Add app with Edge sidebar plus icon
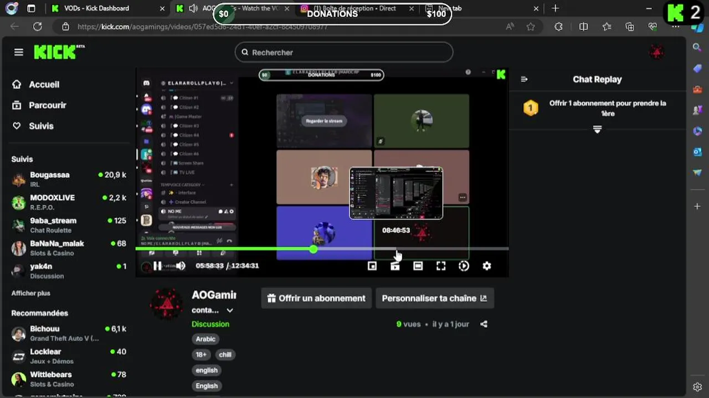The height and width of the screenshot is (398, 709). click(697, 206)
